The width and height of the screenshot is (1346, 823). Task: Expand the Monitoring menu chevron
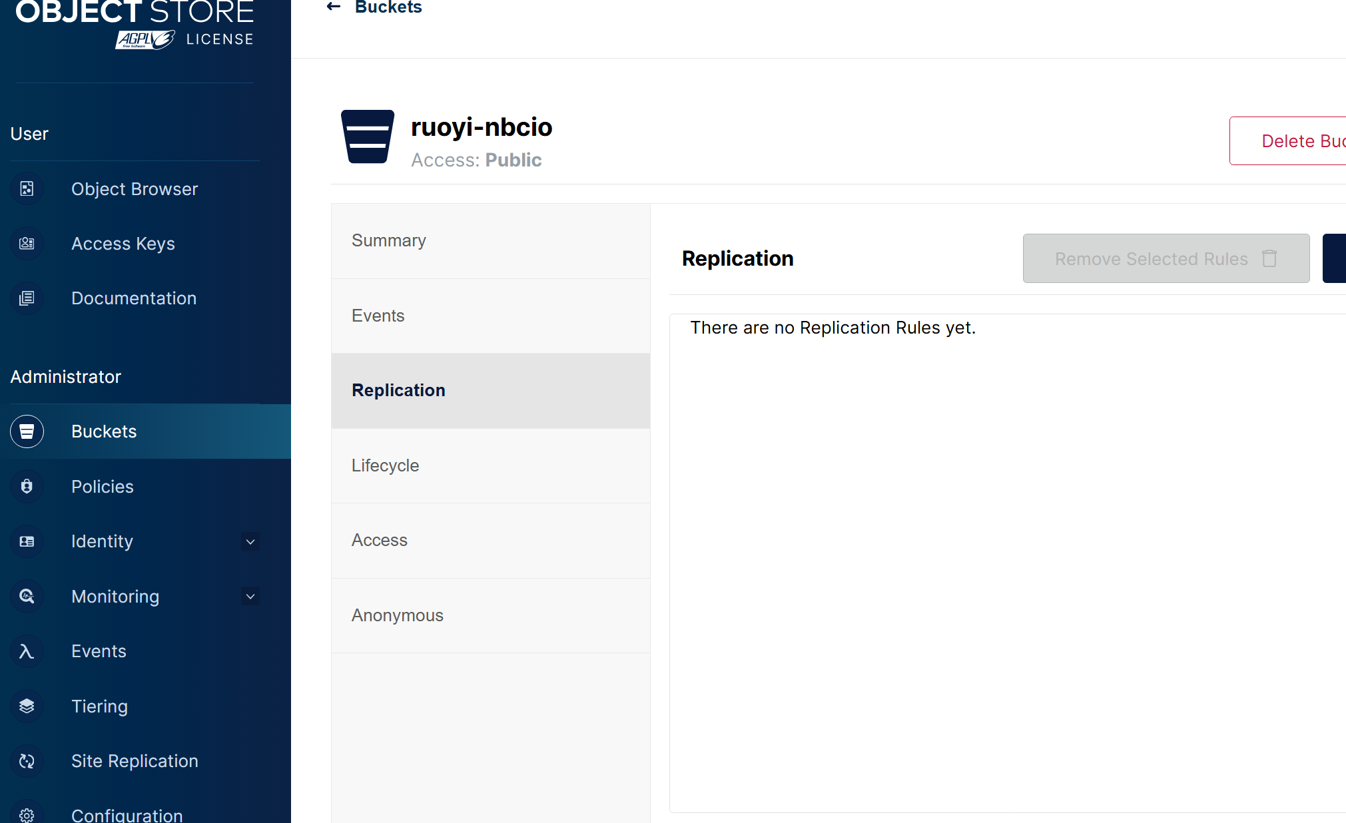point(250,597)
